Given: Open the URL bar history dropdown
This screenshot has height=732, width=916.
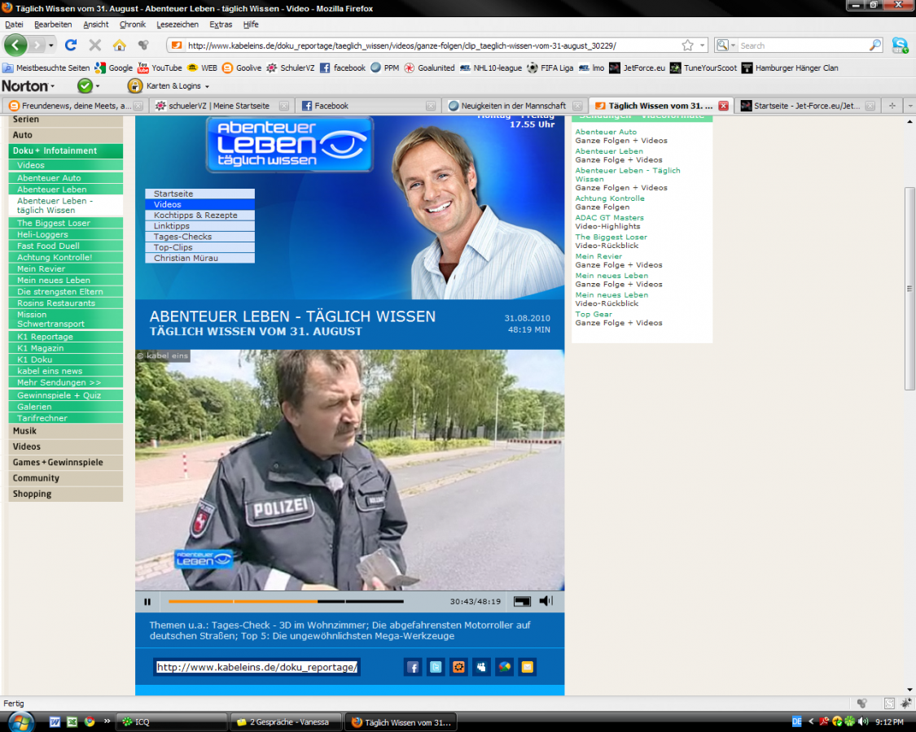Looking at the screenshot, I should pyautogui.click(x=702, y=45).
